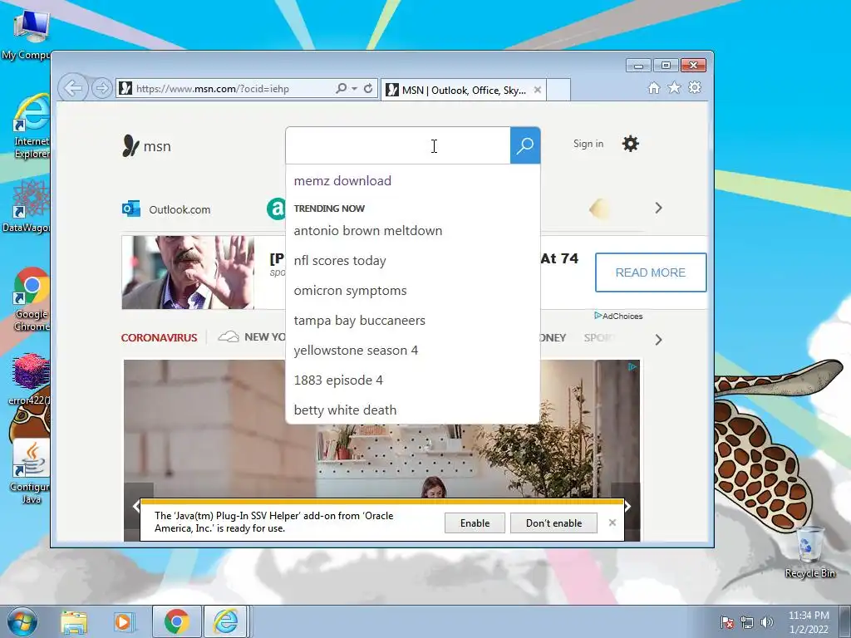Select the Recycle Bin desktop icon
This screenshot has height=638, width=851.
809,552
